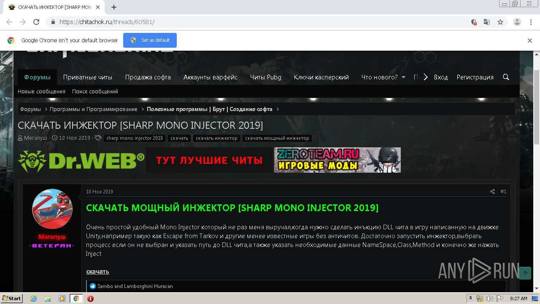The width and height of the screenshot is (540, 304).
Task: Open a new browser tab
Action: point(114,7)
